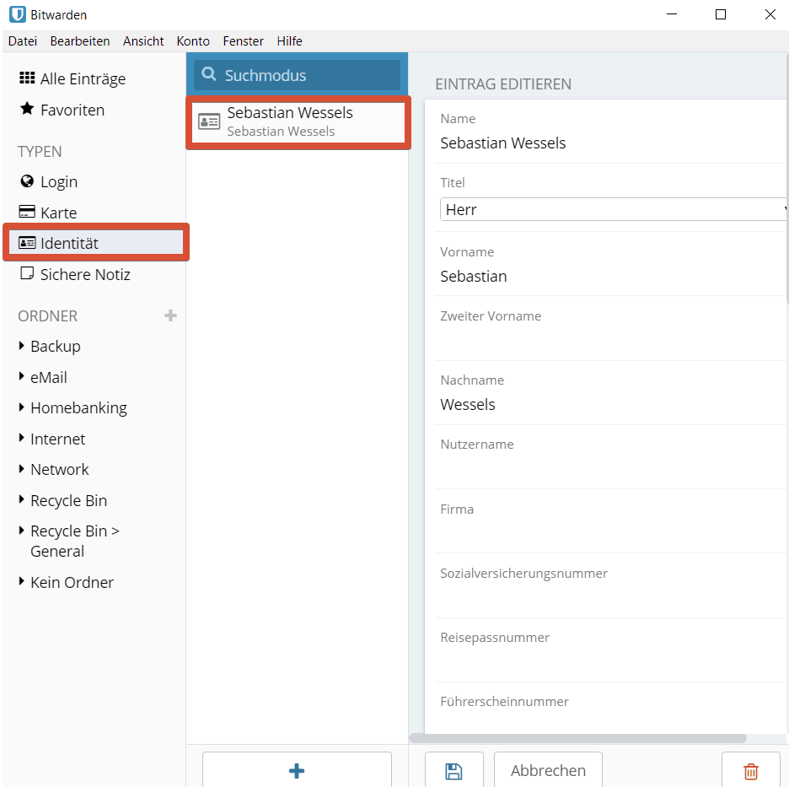Open the Kein Ordner folder

point(72,582)
